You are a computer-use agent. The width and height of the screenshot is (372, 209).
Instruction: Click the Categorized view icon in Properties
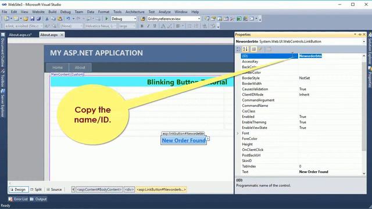point(238,49)
